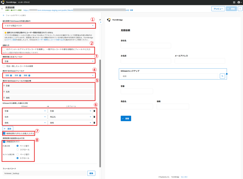243x179 pixels.
Task: Select スクロール radio for PC表示時
Action: (x=18, y=150)
